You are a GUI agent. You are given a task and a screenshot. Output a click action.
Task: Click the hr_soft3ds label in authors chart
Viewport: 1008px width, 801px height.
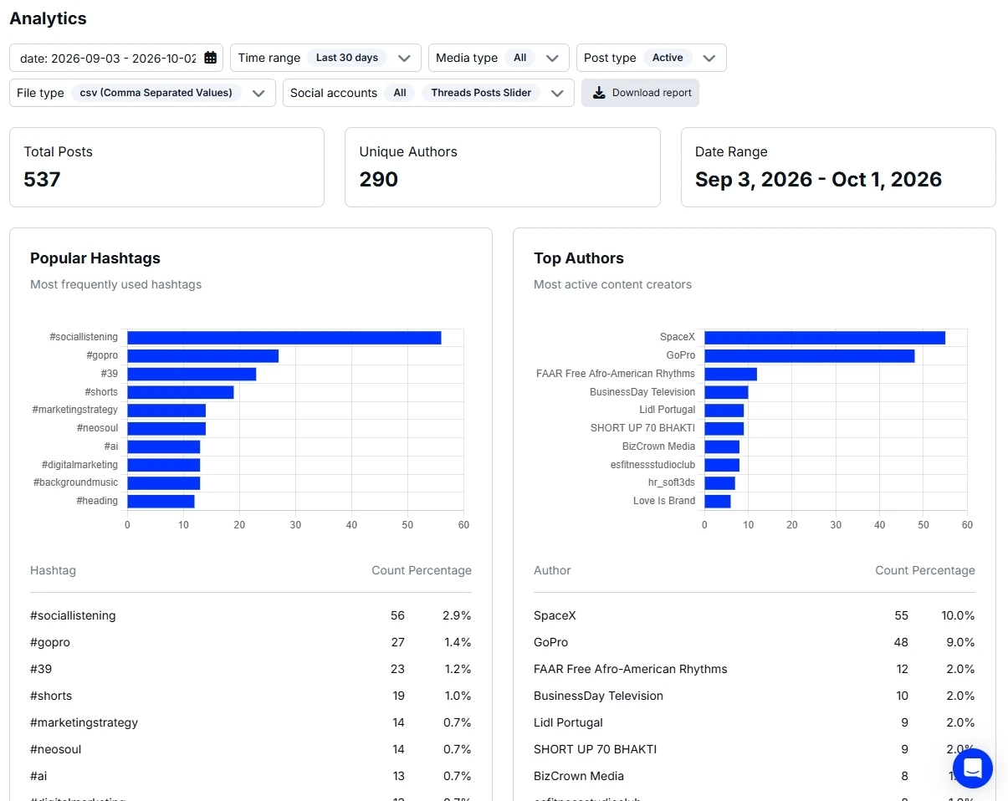(x=672, y=482)
